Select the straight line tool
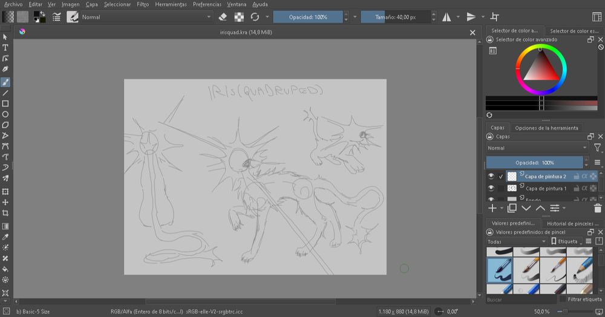This screenshot has width=605, height=317. coord(5,93)
